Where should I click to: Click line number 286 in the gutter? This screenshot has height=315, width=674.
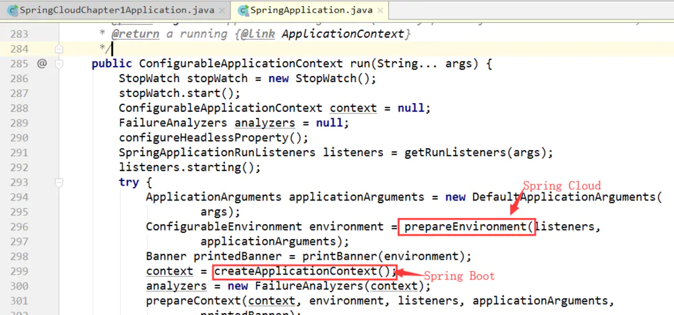[x=18, y=79]
